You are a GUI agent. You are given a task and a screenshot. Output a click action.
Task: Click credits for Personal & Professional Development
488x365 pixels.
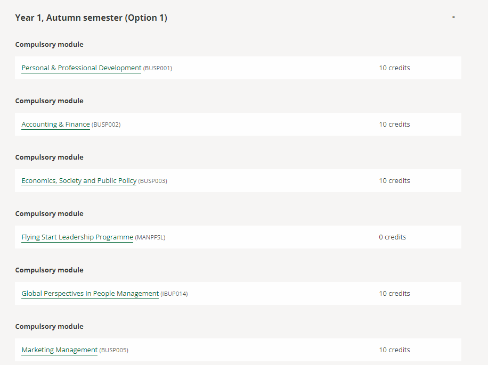pyautogui.click(x=394, y=68)
